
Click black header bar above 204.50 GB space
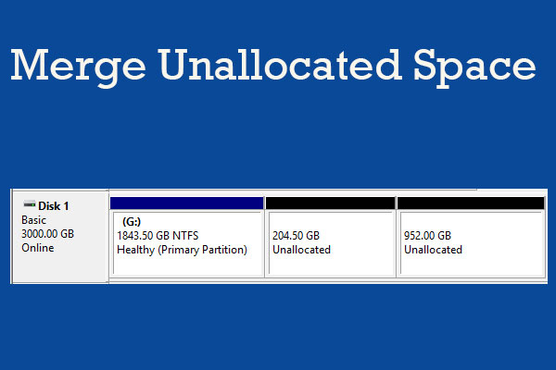pos(330,203)
